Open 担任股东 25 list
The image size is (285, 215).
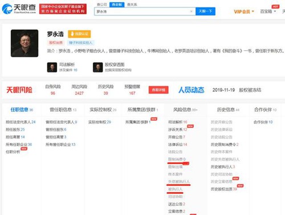pyautogui.click(x=15, y=129)
